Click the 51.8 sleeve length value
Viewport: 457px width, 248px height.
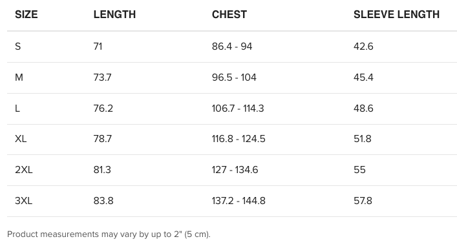[x=363, y=139]
